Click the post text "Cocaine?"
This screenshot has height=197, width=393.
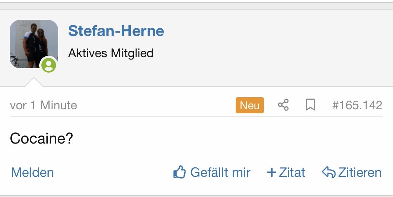[x=41, y=138]
